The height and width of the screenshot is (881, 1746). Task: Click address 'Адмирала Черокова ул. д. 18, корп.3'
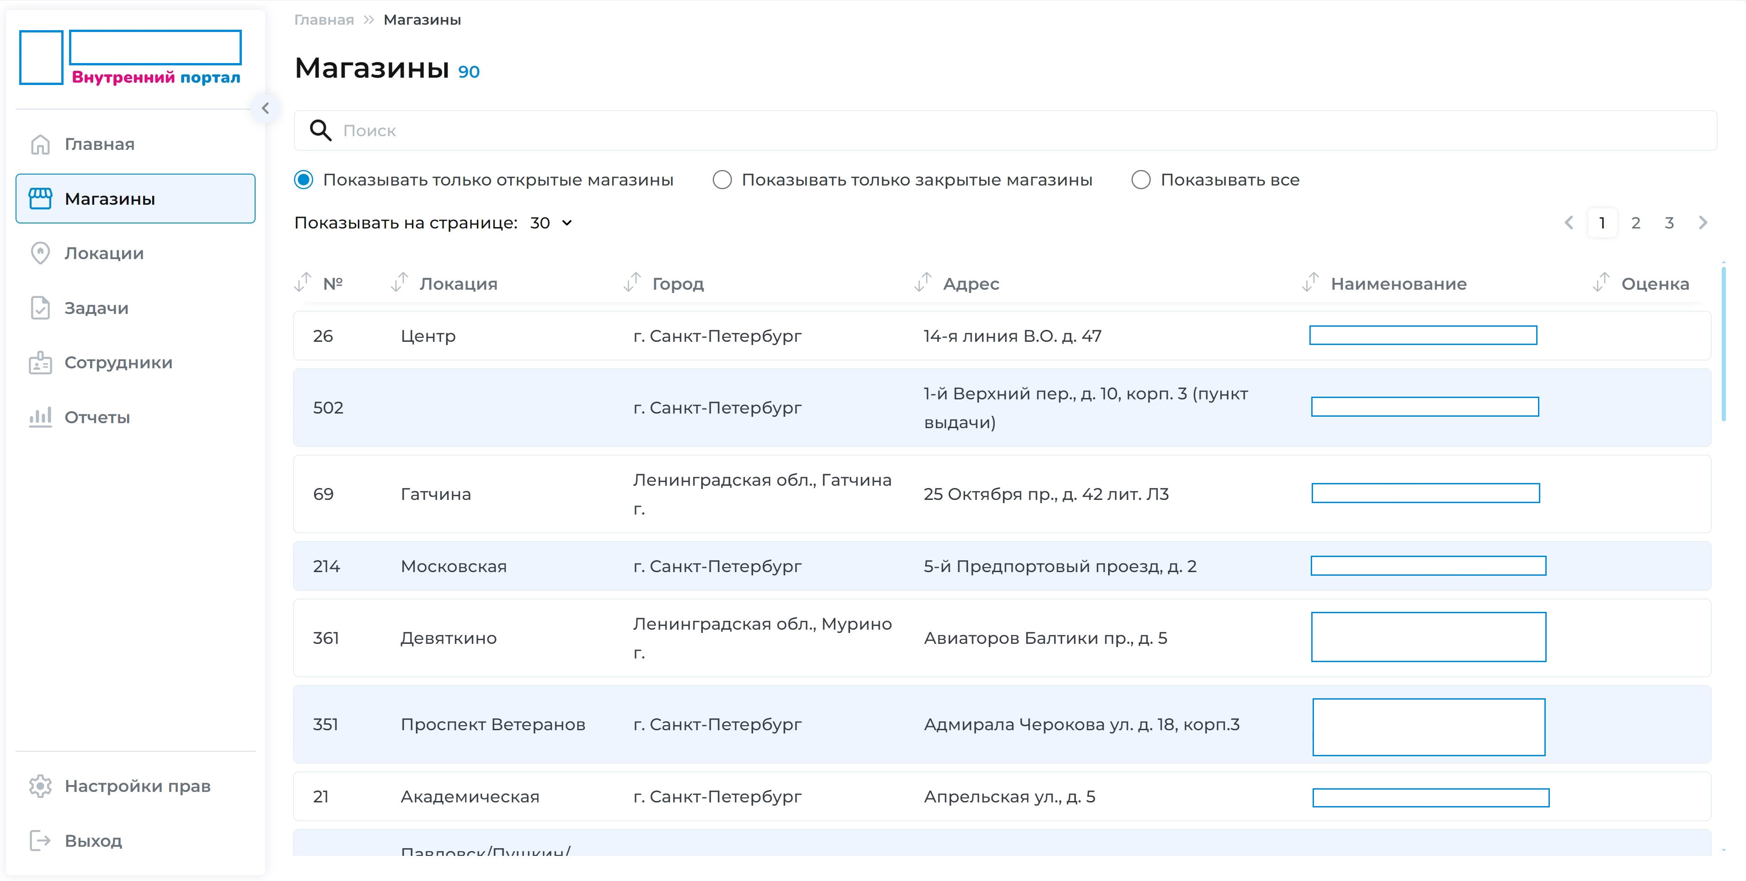[x=1082, y=724]
